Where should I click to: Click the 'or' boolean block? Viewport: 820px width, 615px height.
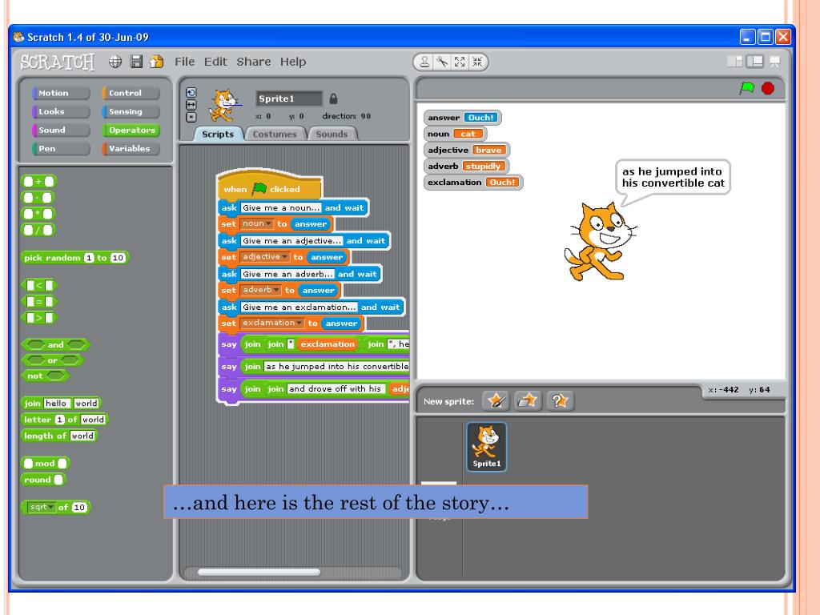(52, 360)
